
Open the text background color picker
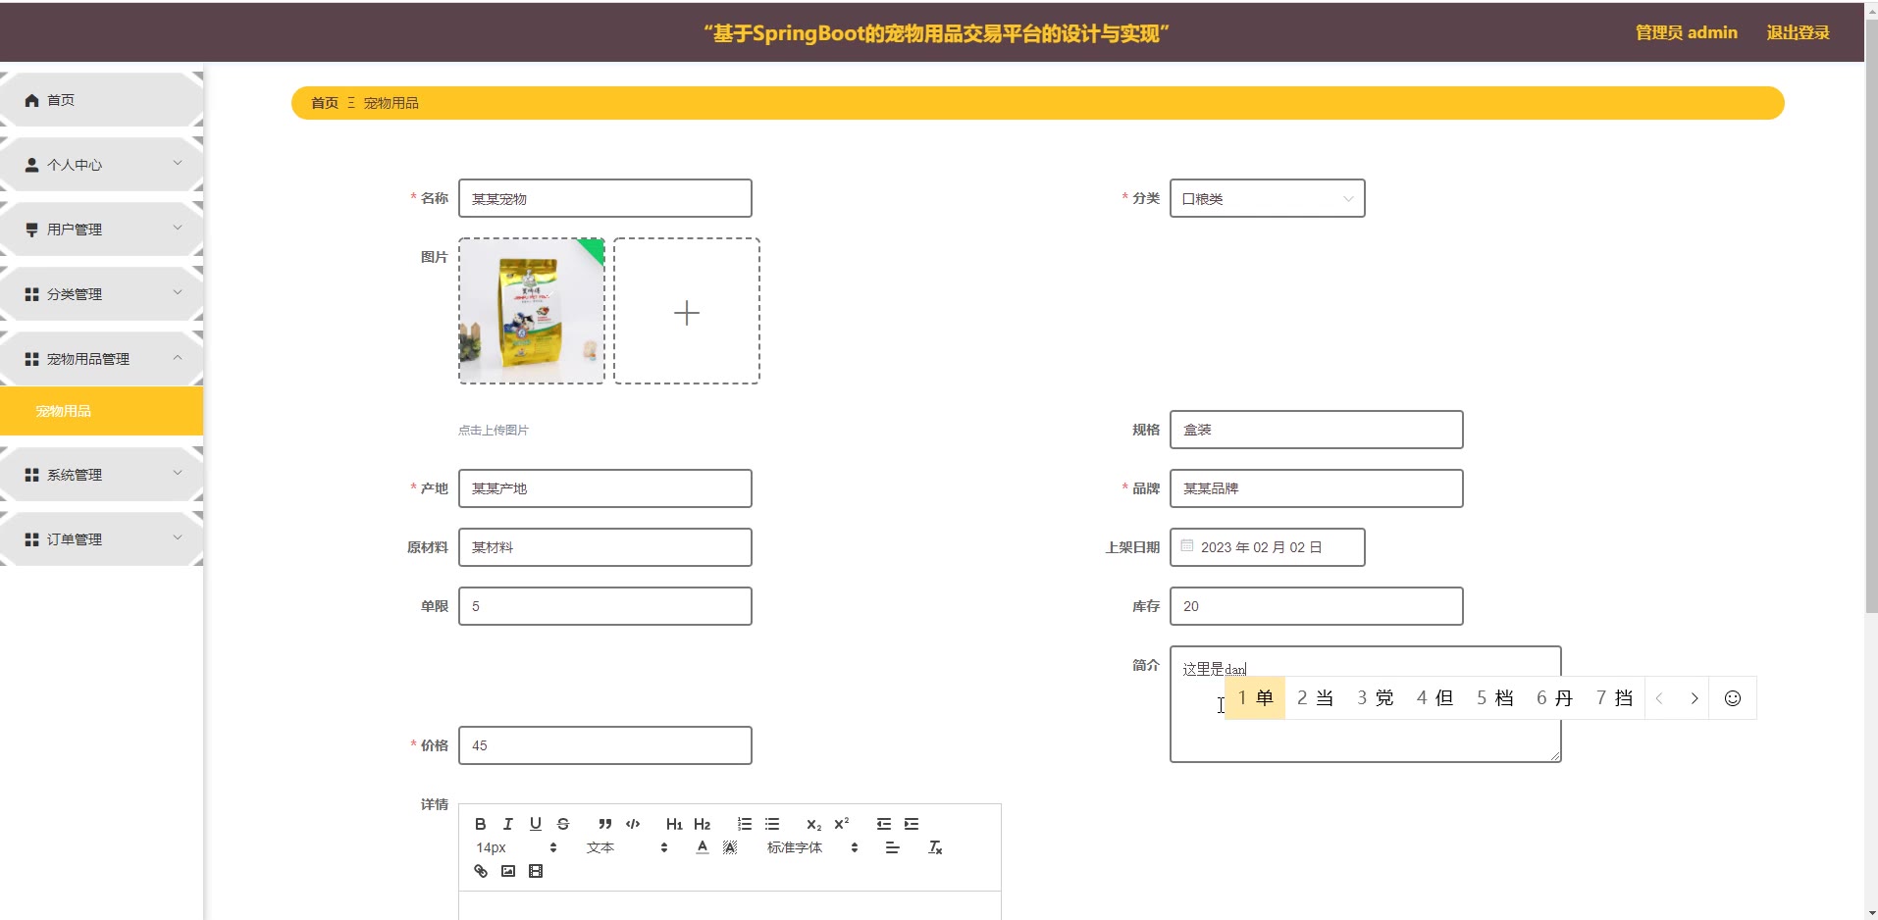click(730, 847)
